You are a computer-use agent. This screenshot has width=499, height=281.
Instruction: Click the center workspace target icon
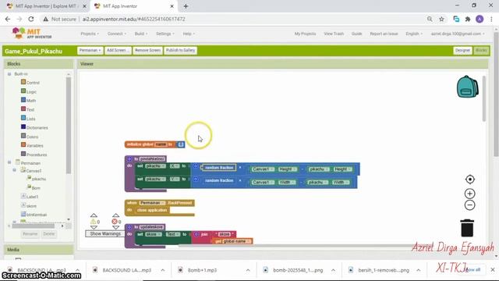coord(469,180)
